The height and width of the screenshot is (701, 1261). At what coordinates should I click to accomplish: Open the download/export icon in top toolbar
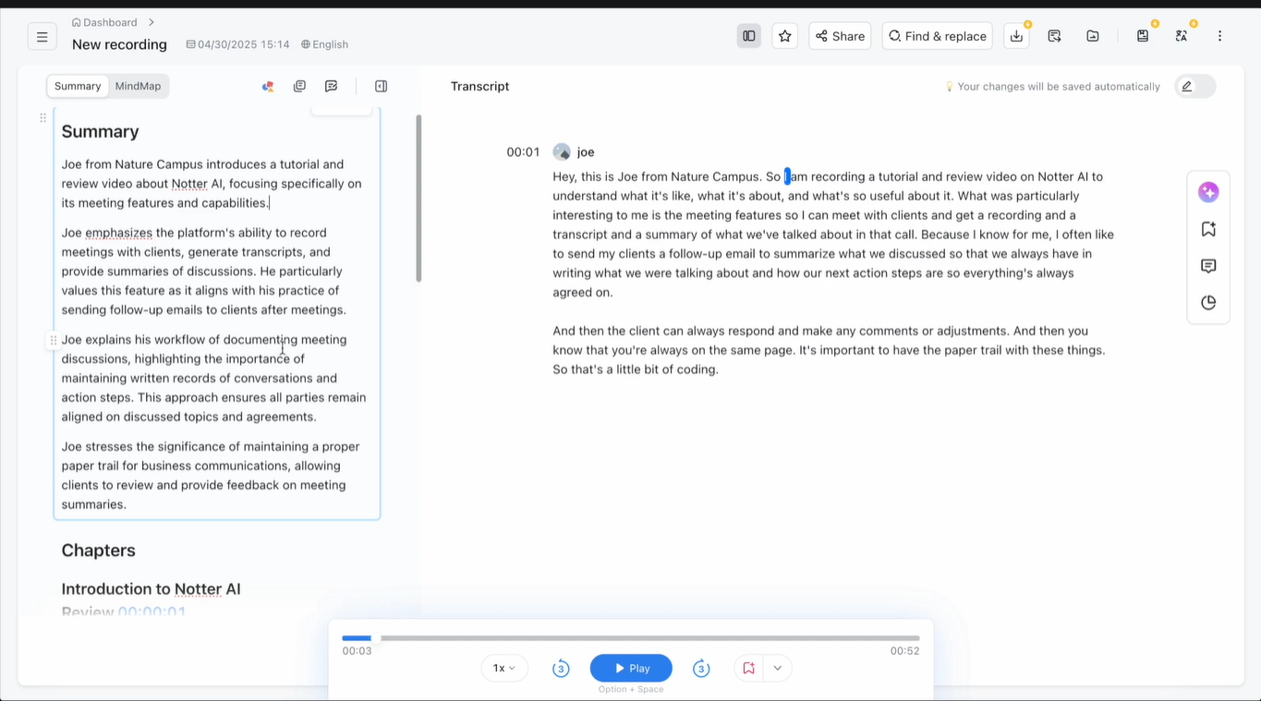1016,35
